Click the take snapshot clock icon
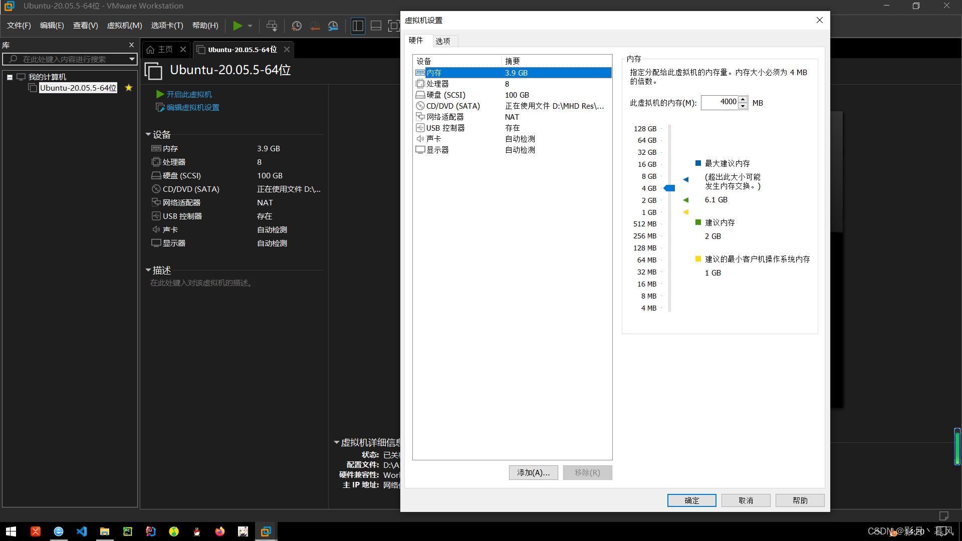 297,26
